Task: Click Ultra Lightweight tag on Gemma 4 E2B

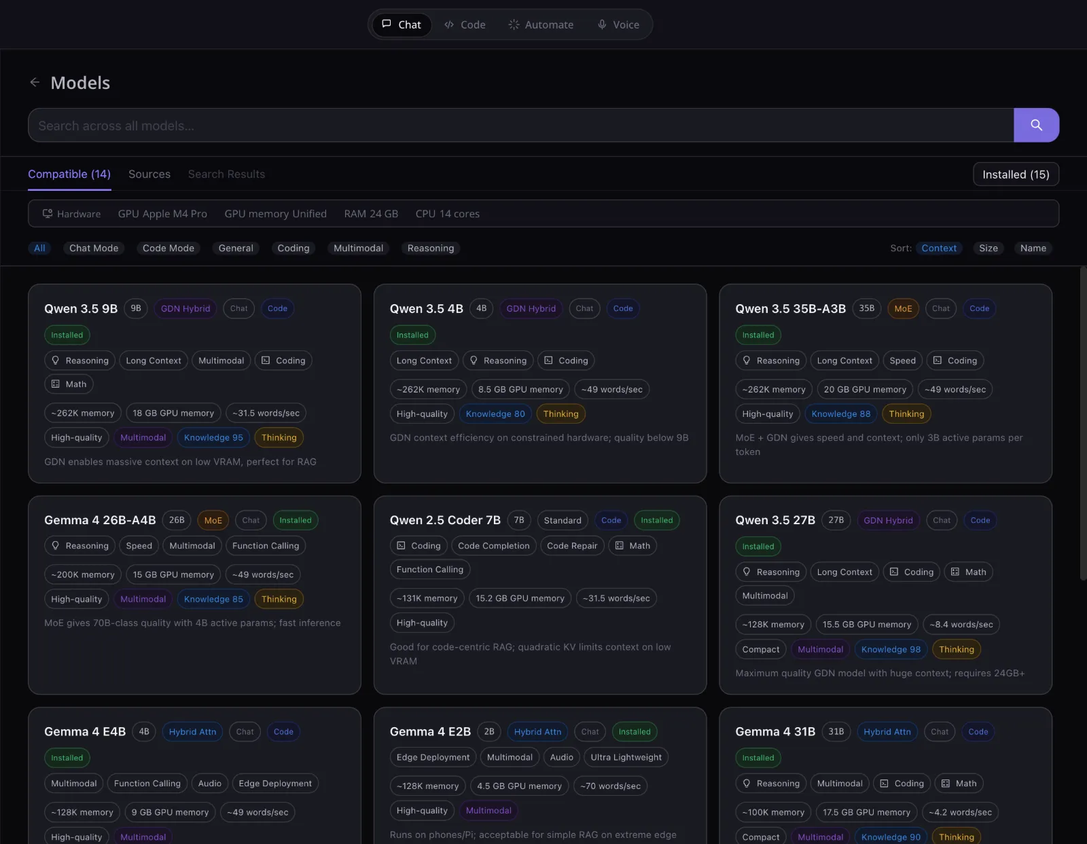Action: pos(626,757)
